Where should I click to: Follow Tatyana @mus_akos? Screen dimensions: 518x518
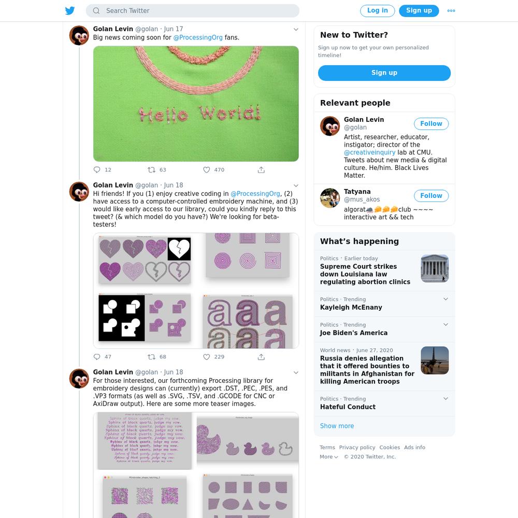tap(431, 196)
